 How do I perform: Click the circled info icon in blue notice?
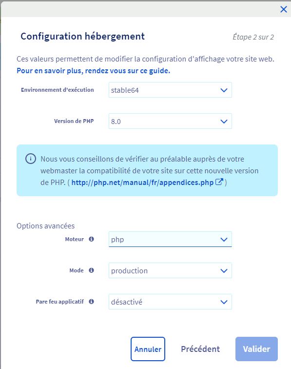(x=31, y=159)
